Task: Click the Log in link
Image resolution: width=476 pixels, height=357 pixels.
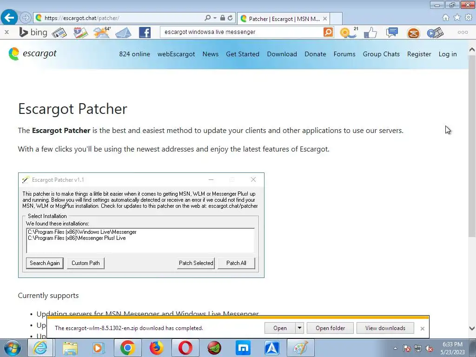Action: (x=448, y=54)
